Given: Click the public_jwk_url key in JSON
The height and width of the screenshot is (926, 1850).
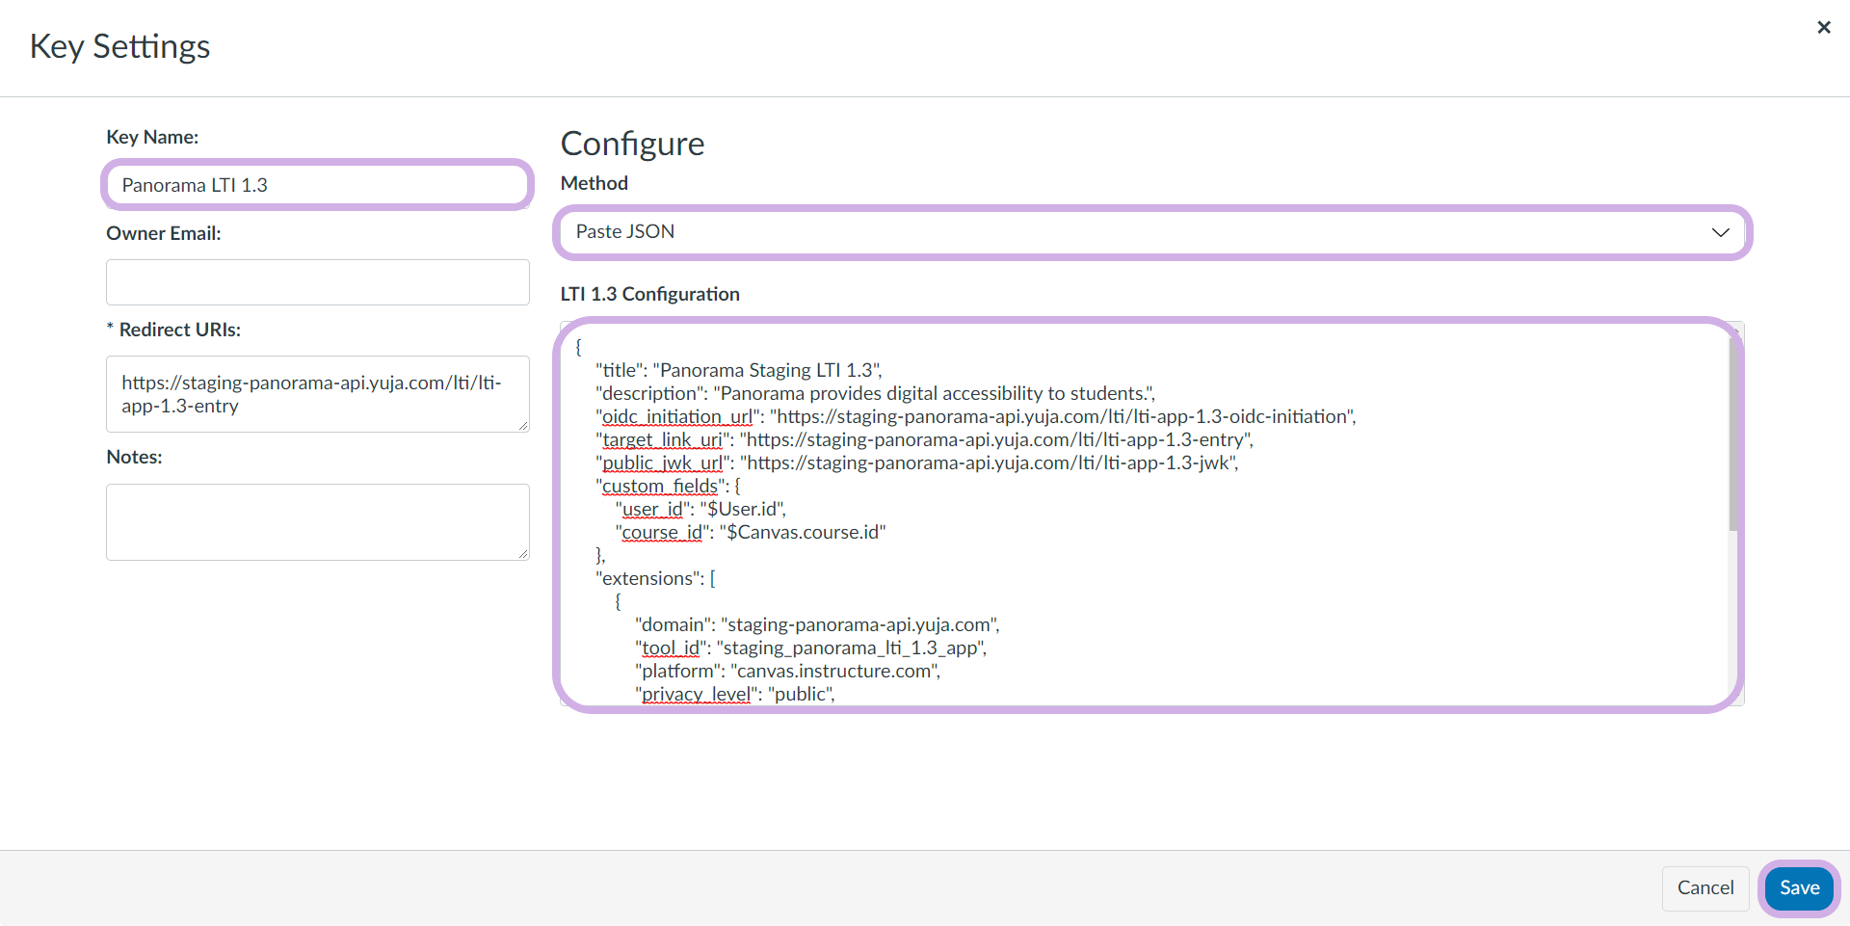Looking at the screenshot, I should coord(662,463).
